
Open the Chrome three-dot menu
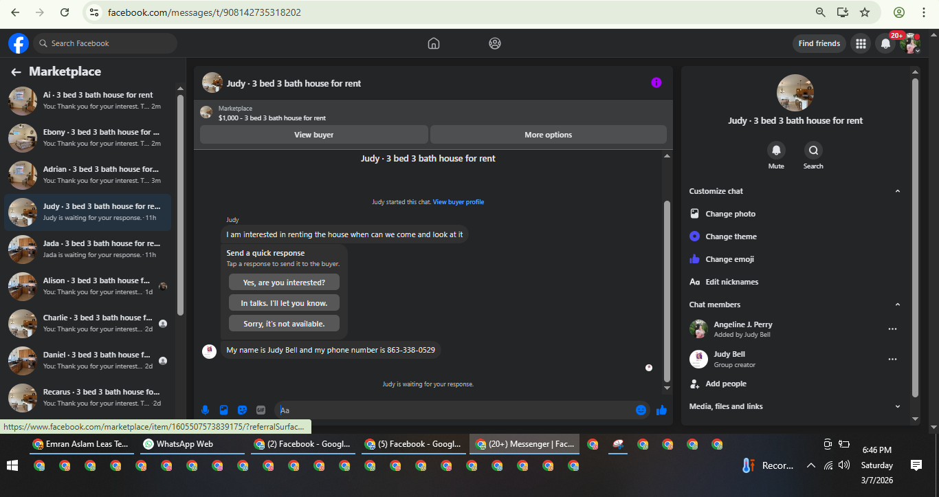coord(923,12)
